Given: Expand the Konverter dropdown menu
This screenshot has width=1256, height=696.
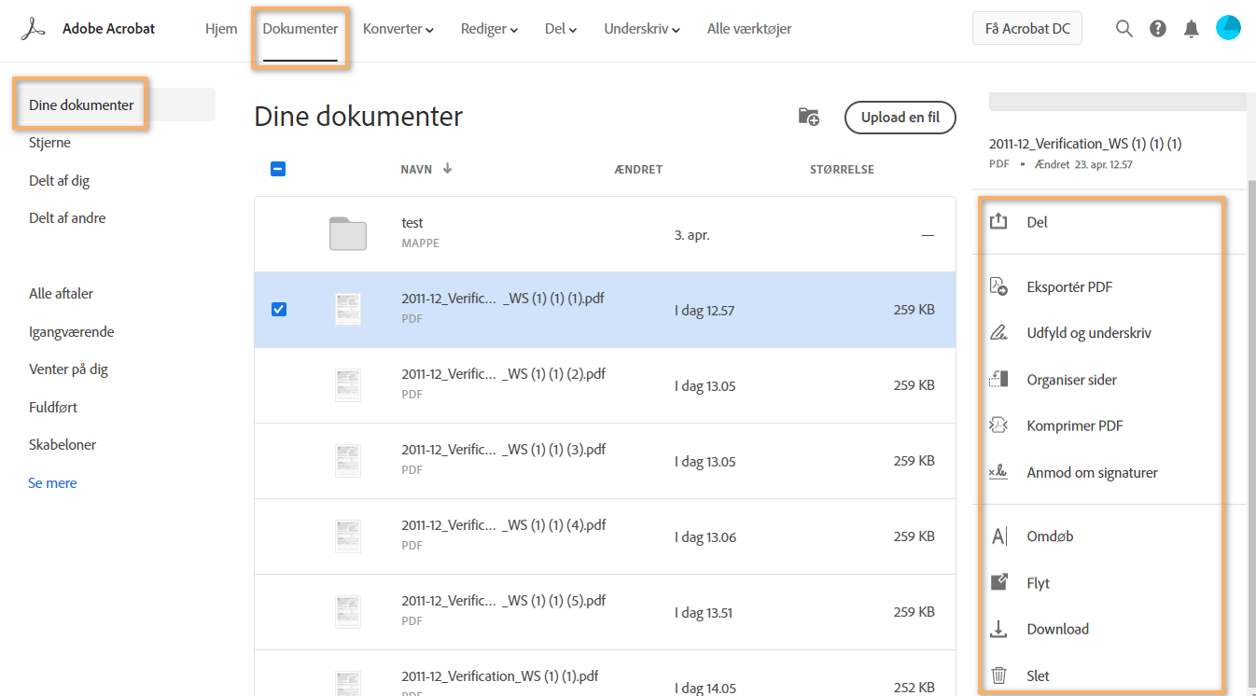Looking at the screenshot, I should (x=398, y=29).
